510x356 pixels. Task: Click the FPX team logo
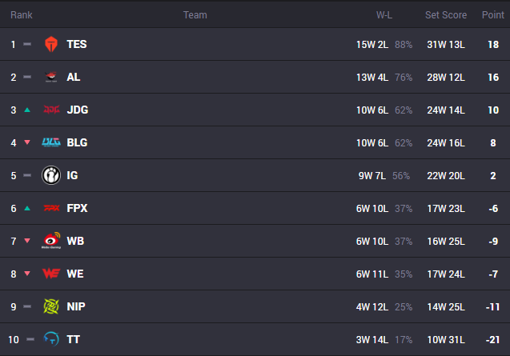[51, 208]
